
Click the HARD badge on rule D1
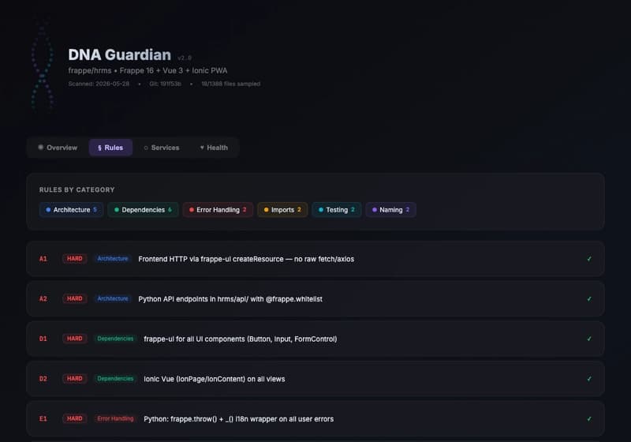coord(75,339)
